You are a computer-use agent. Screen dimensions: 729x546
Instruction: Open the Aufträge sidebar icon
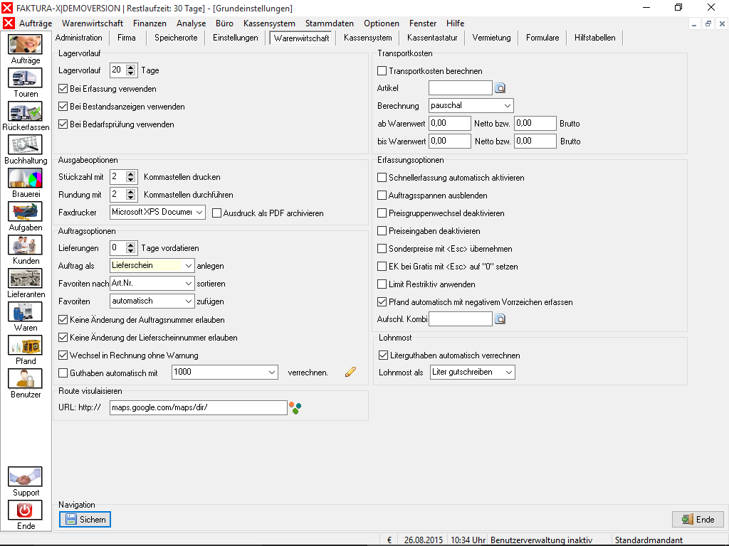[x=25, y=45]
